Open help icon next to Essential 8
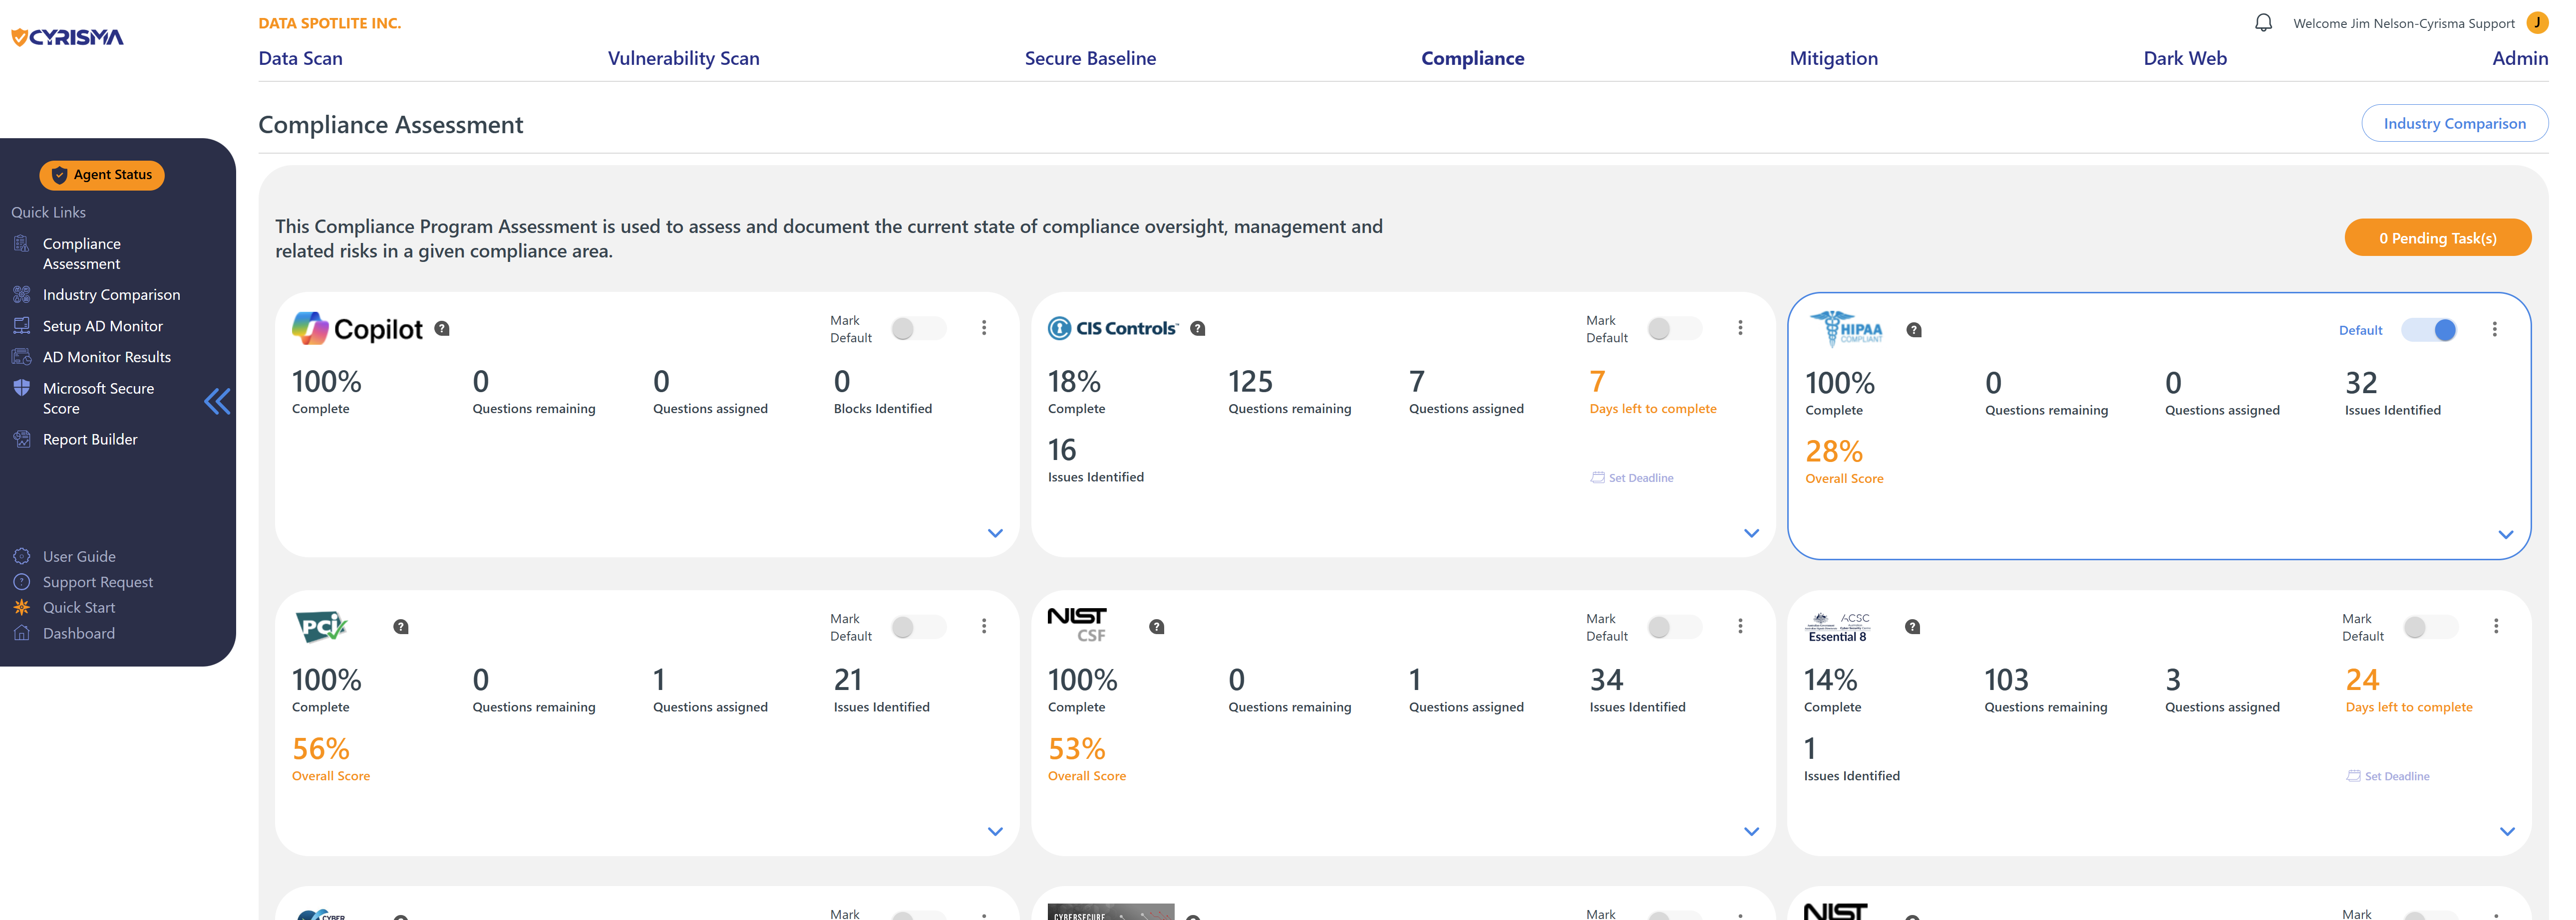The height and width of the screenshot is (920, 2576). point(1913,627)
